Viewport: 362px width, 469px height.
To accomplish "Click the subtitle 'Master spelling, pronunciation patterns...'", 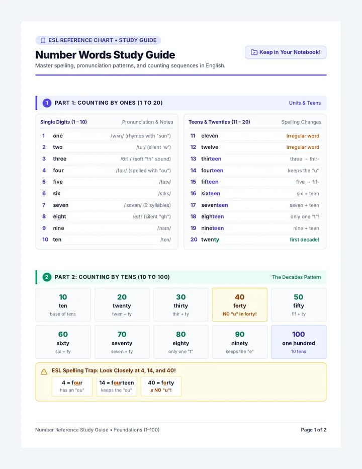I will pos(130,65).
